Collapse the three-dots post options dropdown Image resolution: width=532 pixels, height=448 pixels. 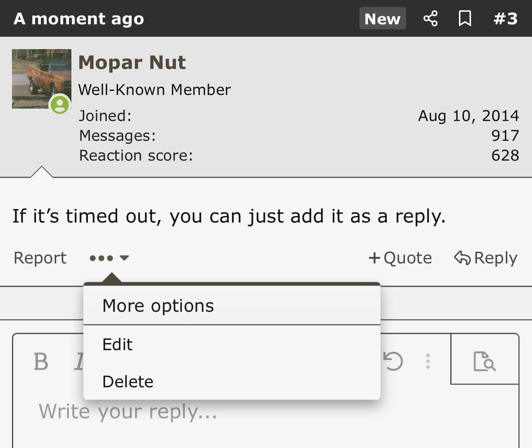click(109, 258)
